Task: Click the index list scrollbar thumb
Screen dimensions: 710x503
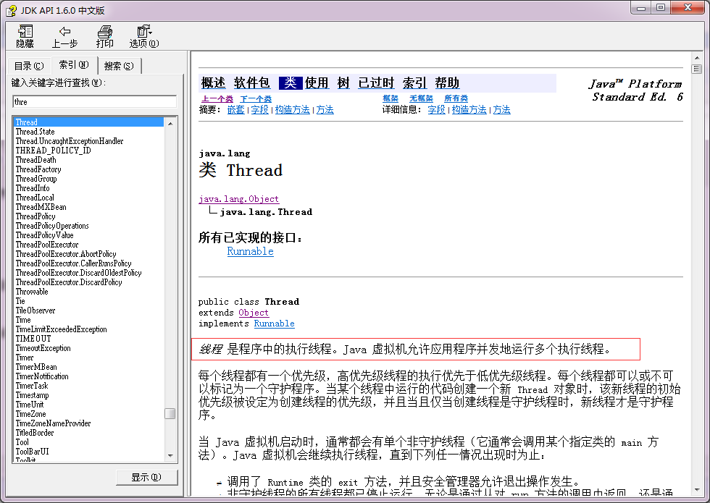Action: coord(170,414)
